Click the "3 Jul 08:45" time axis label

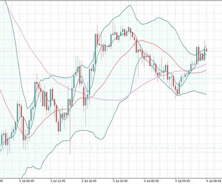(27, 181)
